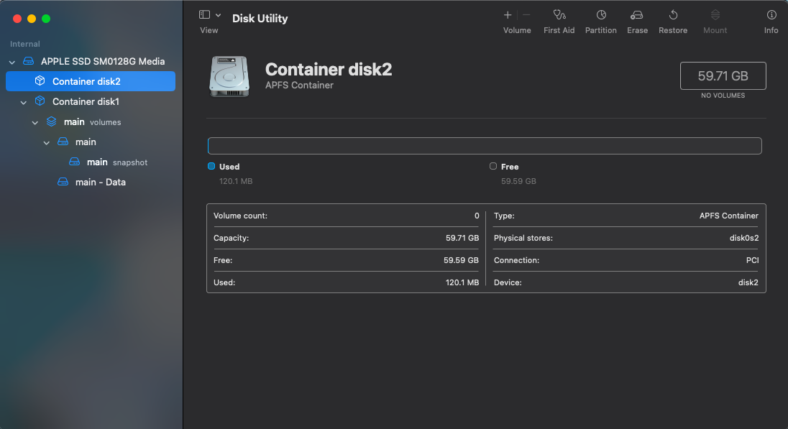Collapse the main volumes entry
788x429 pixels.
35,121
